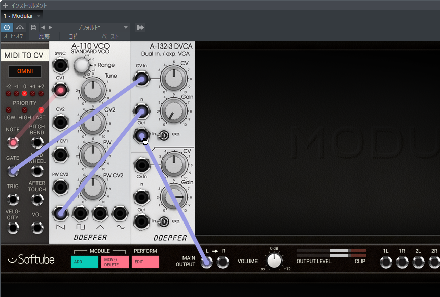This screenshot has height=297, width=440.
Task: Open the OMNI MIDI channel selector
Action: click(x=25, y=71)
